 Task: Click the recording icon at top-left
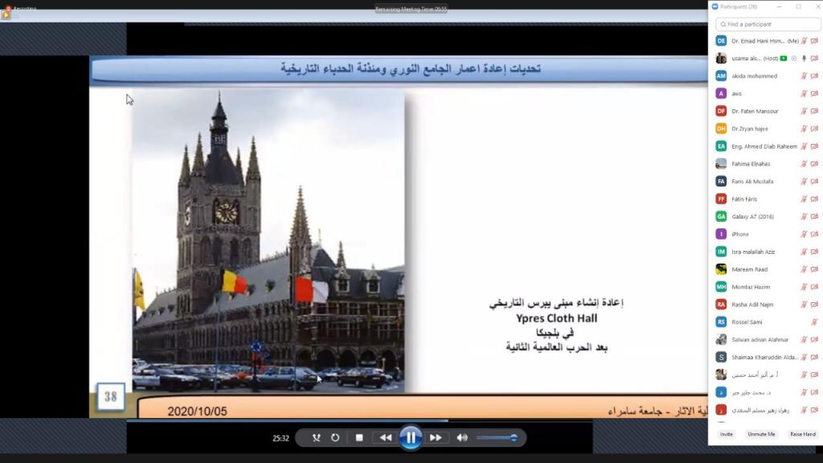[x=6, y=13]
